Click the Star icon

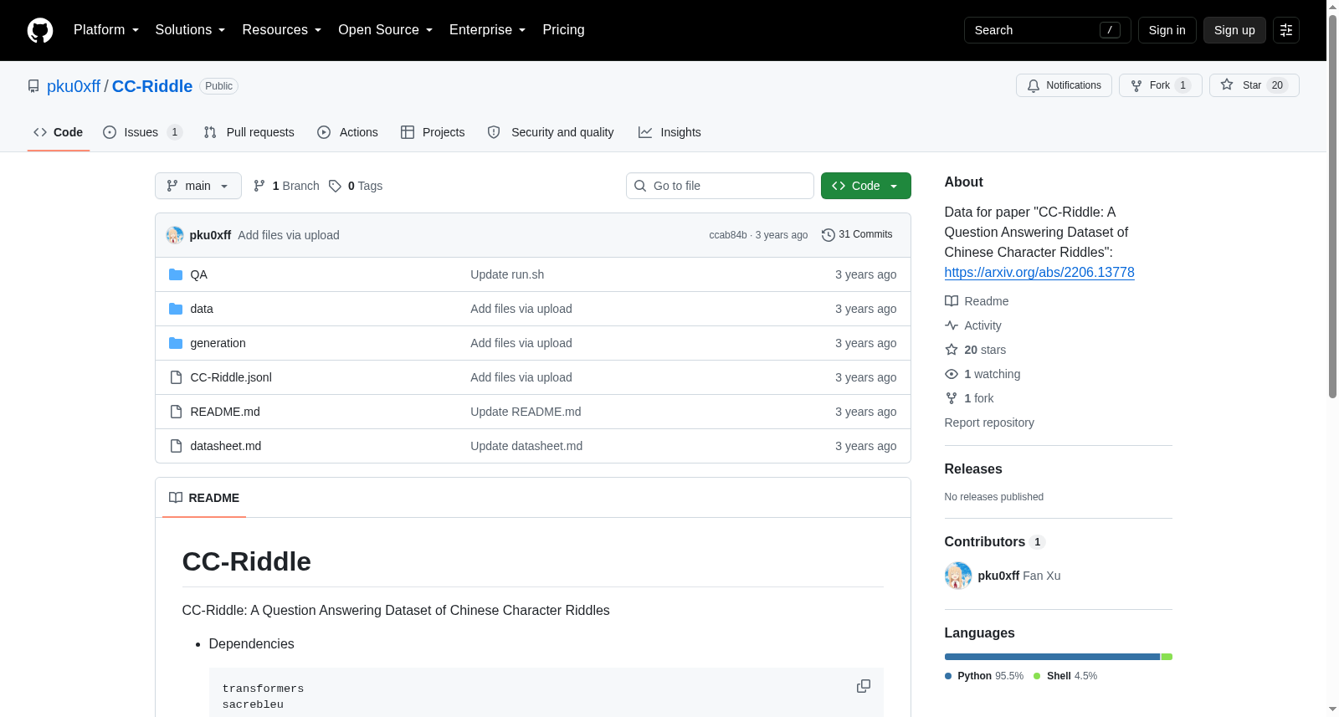(1227, 85)
